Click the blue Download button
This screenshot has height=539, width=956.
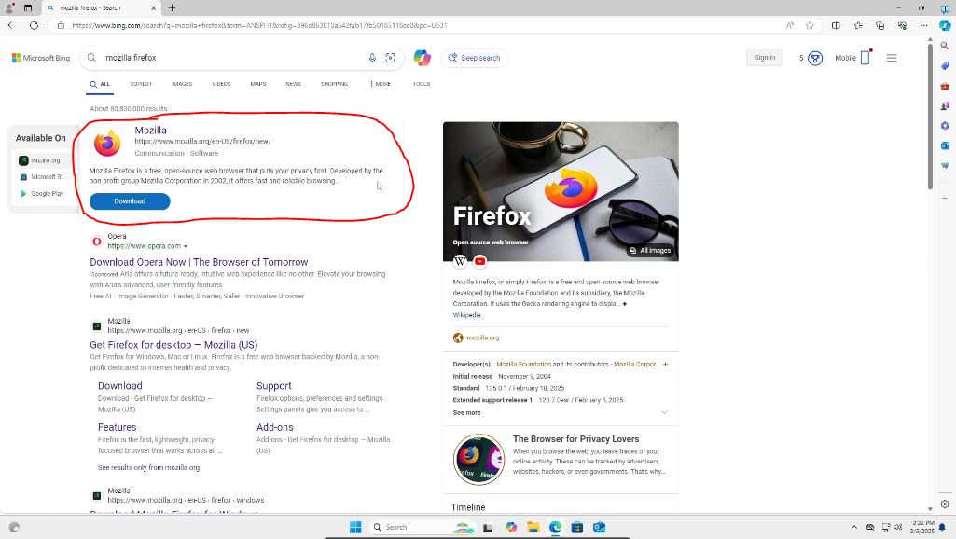click(x=130, y=201)
